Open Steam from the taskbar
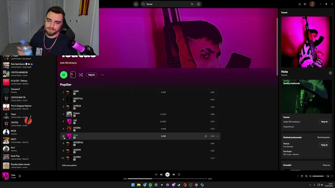The height and width of the screenshot is (188, 335). click(x=179, y=185)
